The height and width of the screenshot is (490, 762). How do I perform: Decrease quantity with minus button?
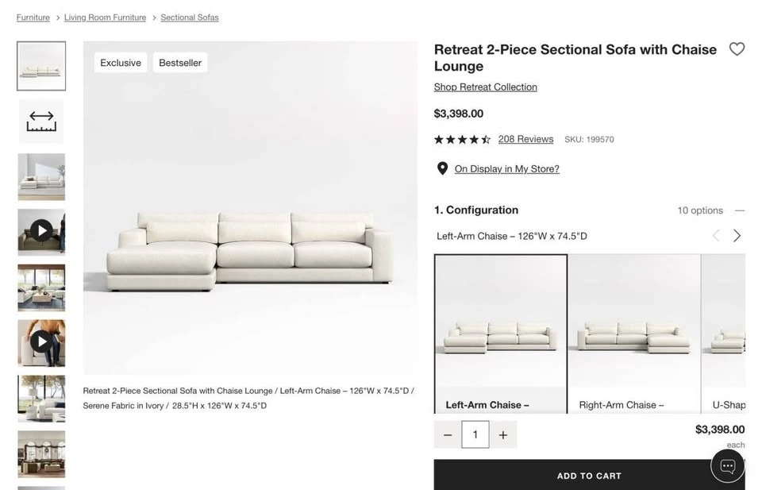coord(448,434)
